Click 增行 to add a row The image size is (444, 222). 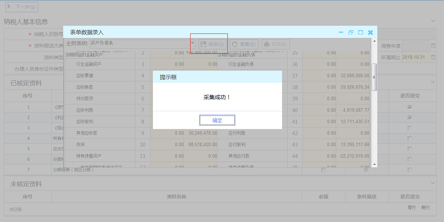pyautogui.click(x=411, y=208)
